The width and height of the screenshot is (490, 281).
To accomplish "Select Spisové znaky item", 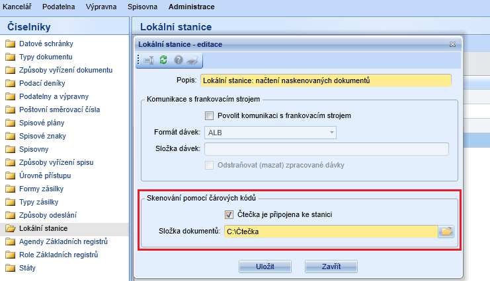I will point(42,136).
